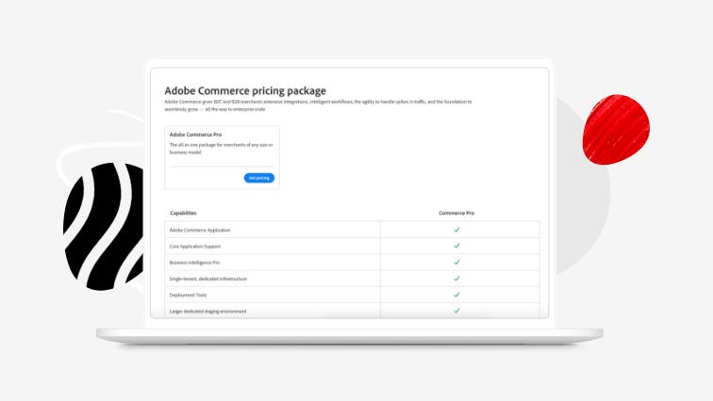This screenshot has width=713, height=401.
Task: Click the green checkmark for Adobe Commerce Application
Action: tap(456, 230)
